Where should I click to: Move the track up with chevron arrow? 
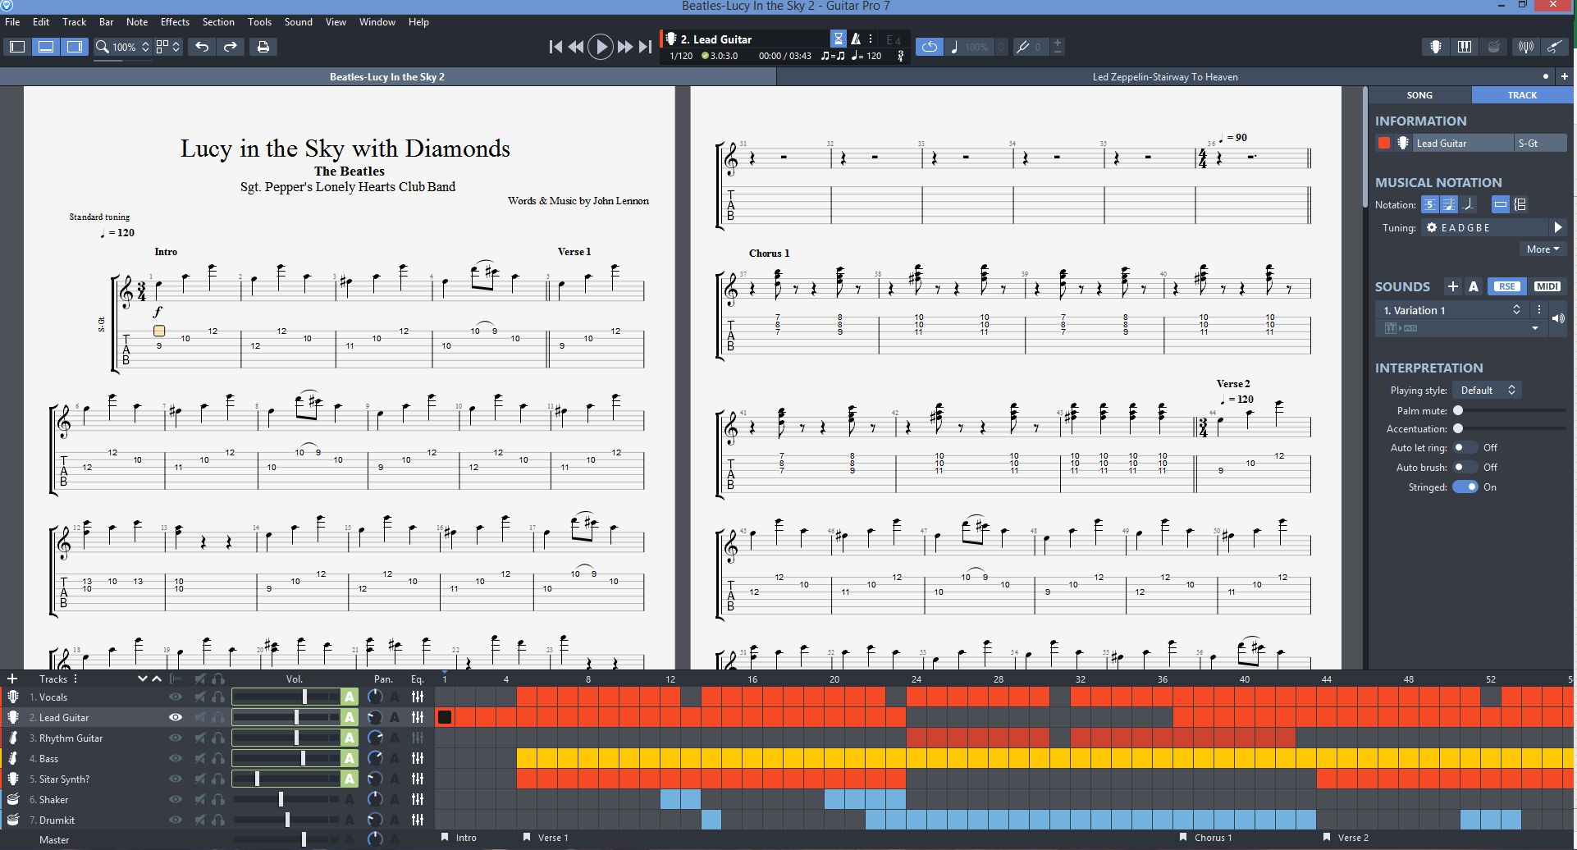157,679
